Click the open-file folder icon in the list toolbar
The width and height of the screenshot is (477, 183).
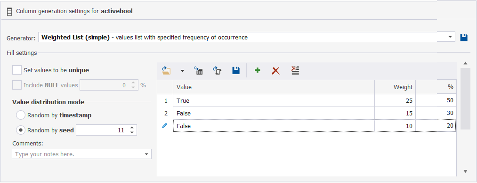point(166,70)
